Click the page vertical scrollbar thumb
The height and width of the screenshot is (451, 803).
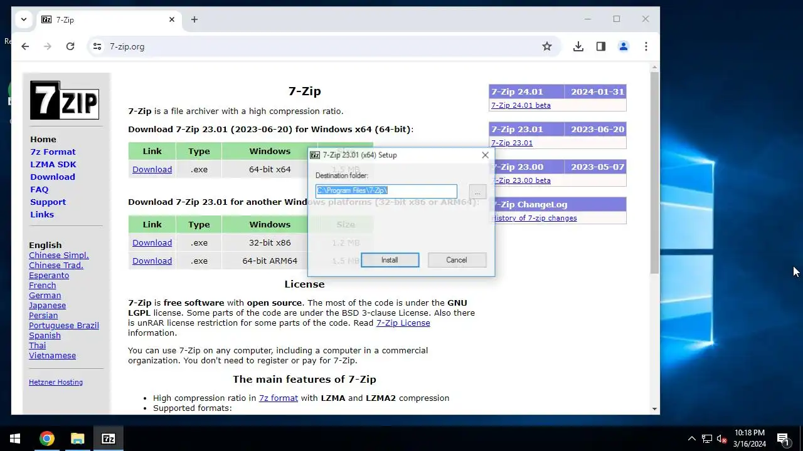[654, 172]
